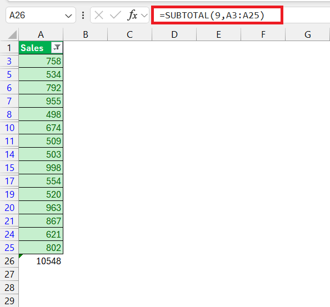Select the cell with value 998
The image size is (330, 307).
pos(41,168)
